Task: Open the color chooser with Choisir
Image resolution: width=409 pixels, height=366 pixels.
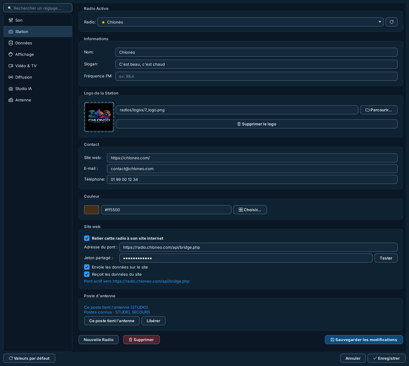Action: pos(250,210)
